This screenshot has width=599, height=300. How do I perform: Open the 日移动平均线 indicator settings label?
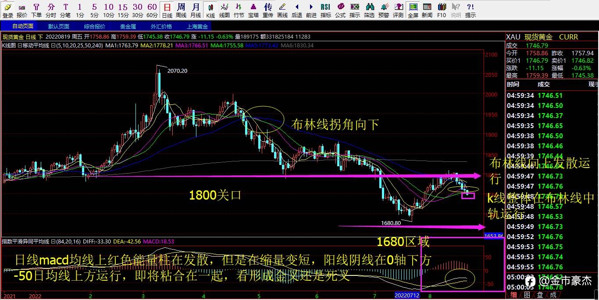point(33,45)
